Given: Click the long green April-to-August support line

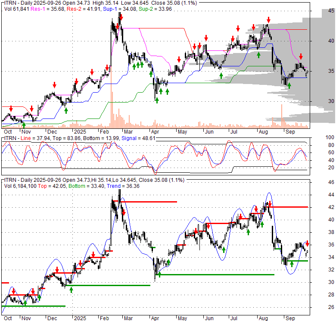Looking at the screenshot, I should [x=215, y=275].
